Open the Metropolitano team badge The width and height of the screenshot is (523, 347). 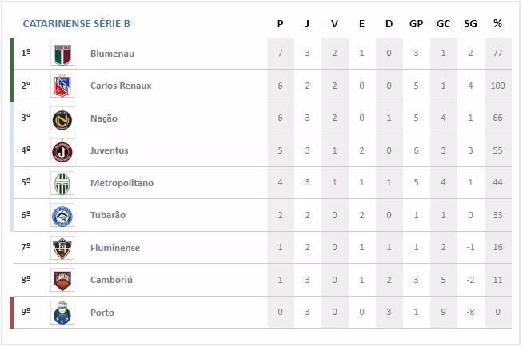click(x=62, y=183)
